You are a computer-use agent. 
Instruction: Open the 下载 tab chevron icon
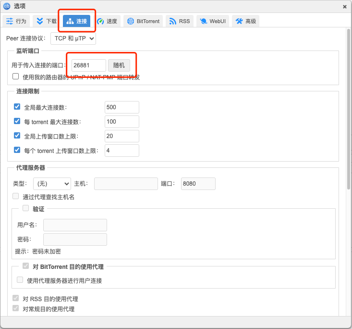(x=40, y=21)
